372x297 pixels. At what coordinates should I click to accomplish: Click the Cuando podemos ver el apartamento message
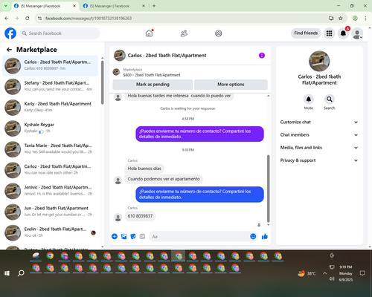point(164,179)
